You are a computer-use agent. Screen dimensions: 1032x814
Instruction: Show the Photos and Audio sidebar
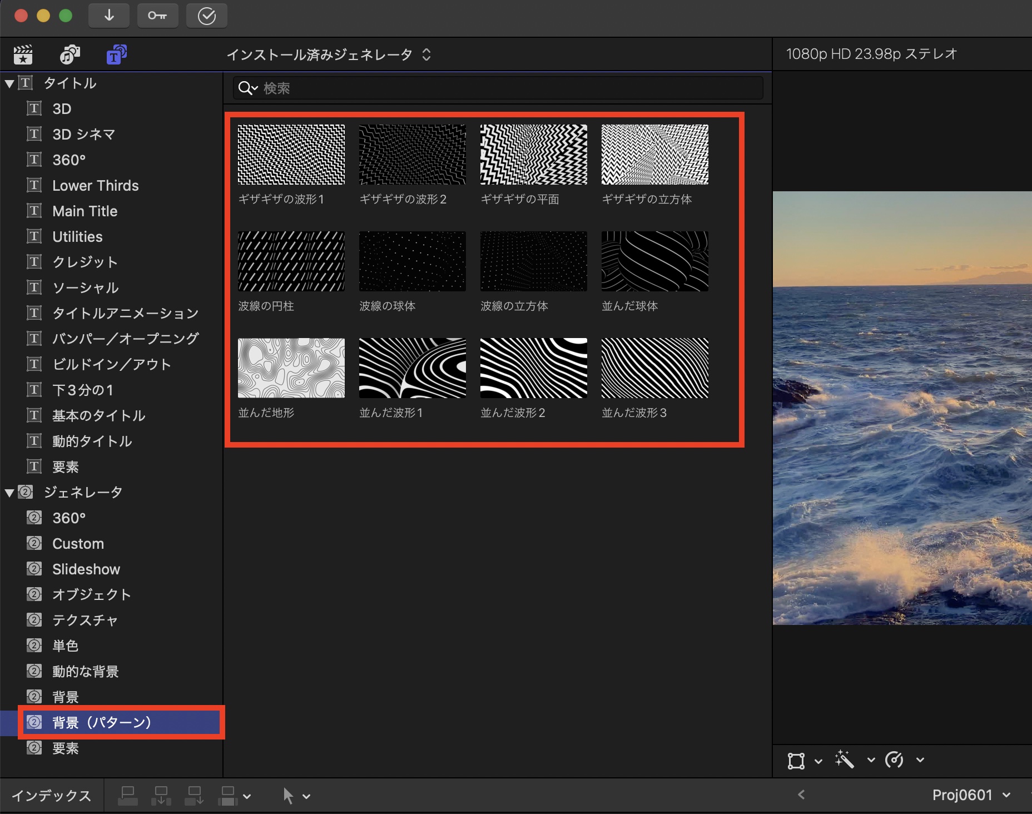click(x=70, y=54)
